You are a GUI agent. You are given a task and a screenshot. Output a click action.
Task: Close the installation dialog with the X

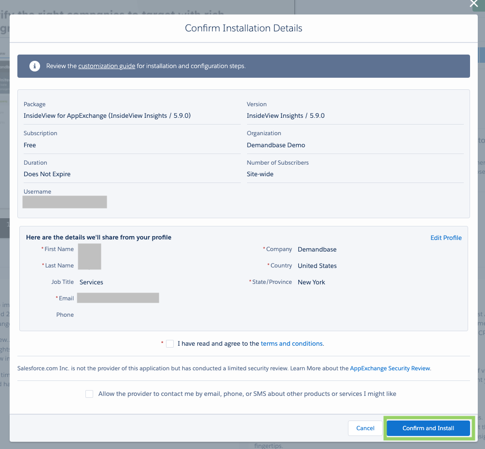pyautogui.click(x=473, y=4)
